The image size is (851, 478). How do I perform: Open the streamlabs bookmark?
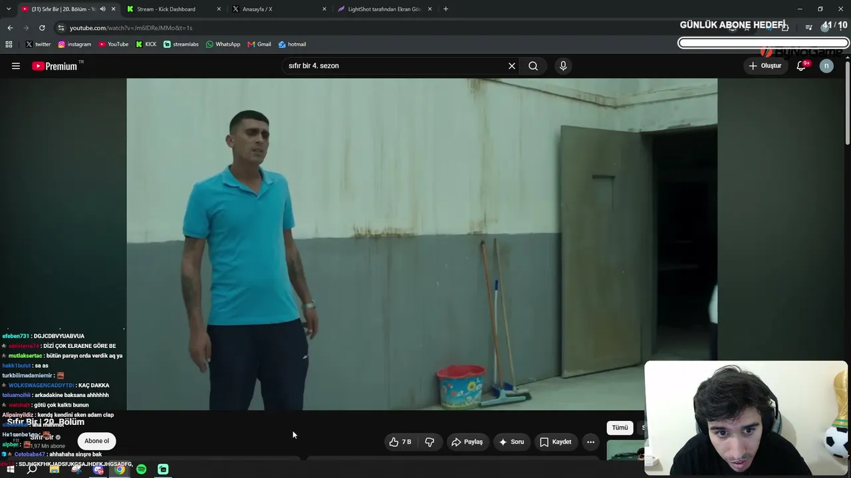[x=181, y=44]
